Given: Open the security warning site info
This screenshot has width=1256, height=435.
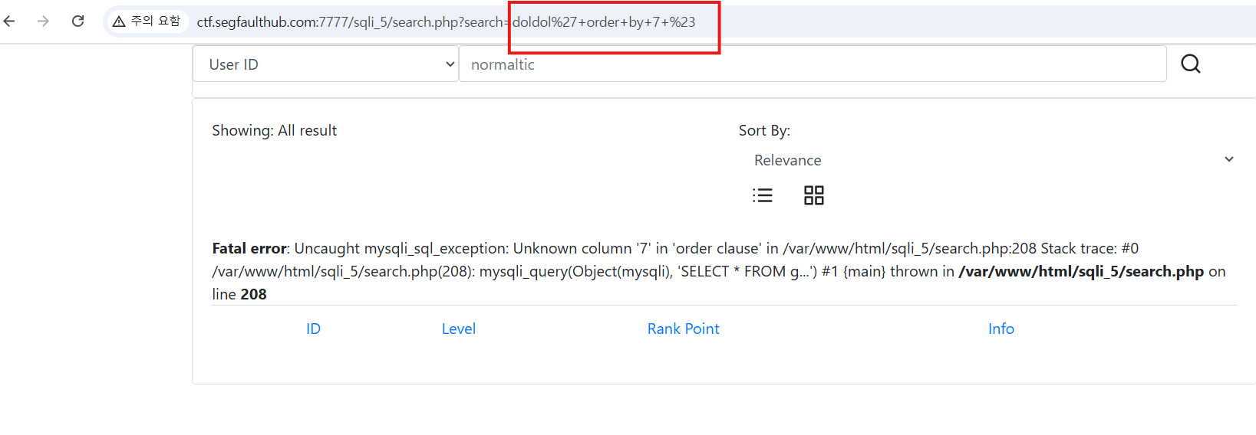Looking at the screenshot, I should coord(147,21).
